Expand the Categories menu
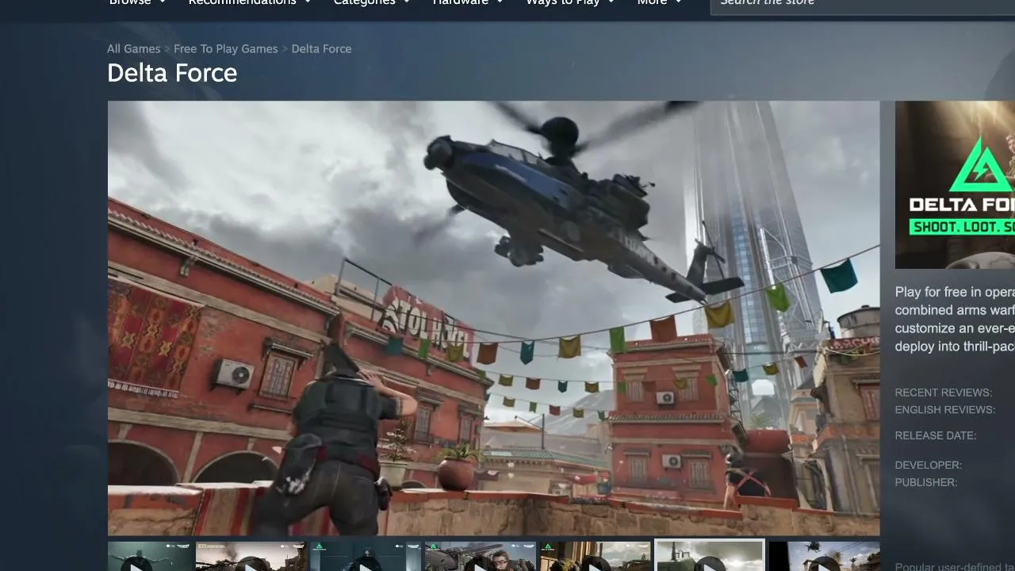This screenshot has height=571, width=1015. click(371, 2)
